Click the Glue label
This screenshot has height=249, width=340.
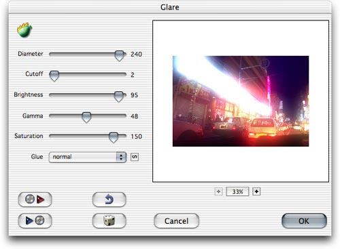coord(37,156)
